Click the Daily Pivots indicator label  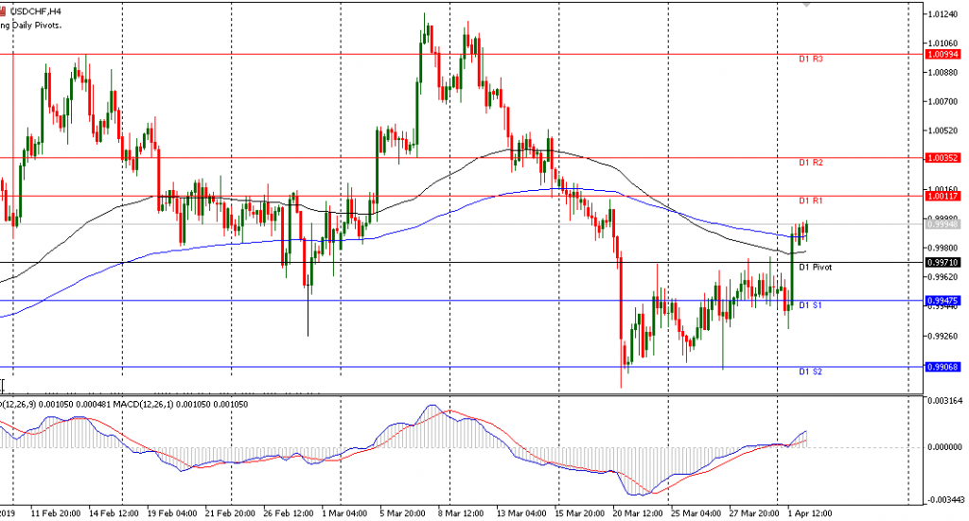pyautogui.click(x=31, y=26)
